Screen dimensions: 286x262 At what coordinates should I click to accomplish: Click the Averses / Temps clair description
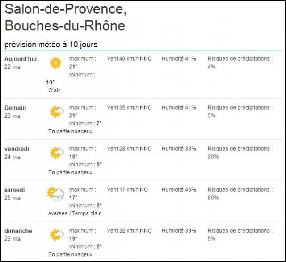pos(75,213)
